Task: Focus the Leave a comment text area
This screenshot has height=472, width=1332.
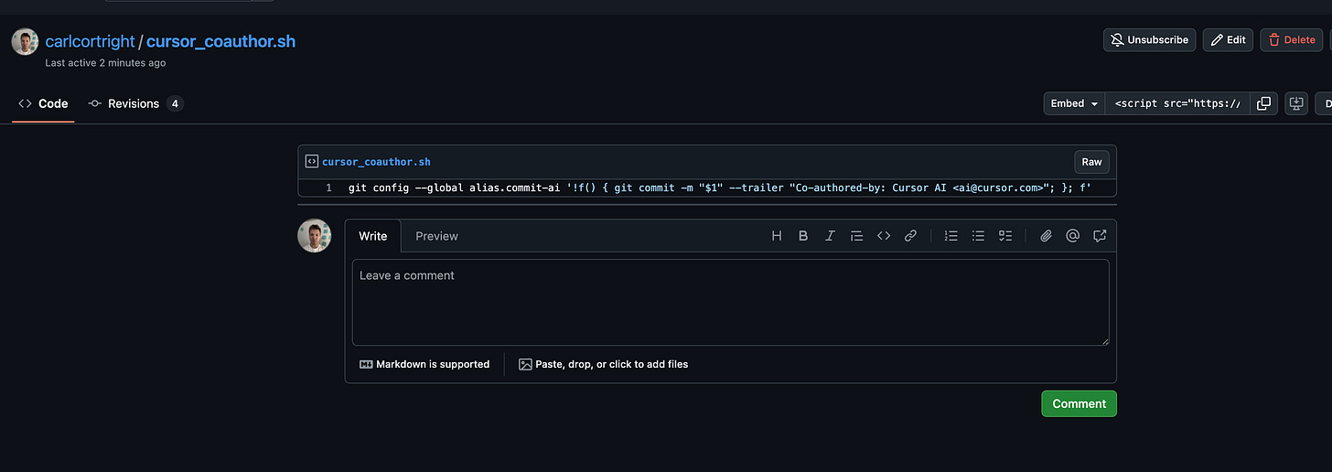Action: pyautogui.click(x=730, y=302)
